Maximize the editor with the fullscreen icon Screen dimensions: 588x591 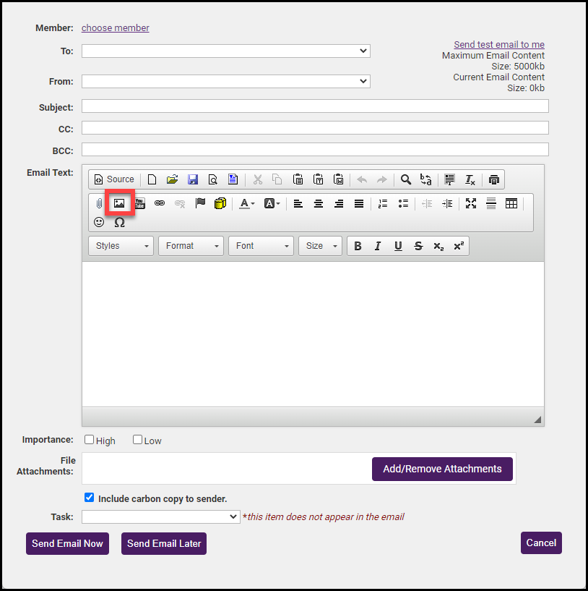point(471,203)
